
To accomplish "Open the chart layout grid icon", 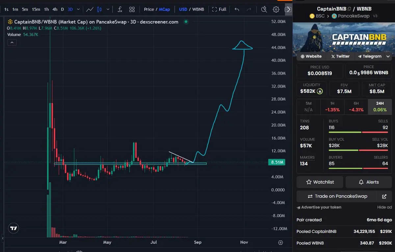I will point(132,9).
